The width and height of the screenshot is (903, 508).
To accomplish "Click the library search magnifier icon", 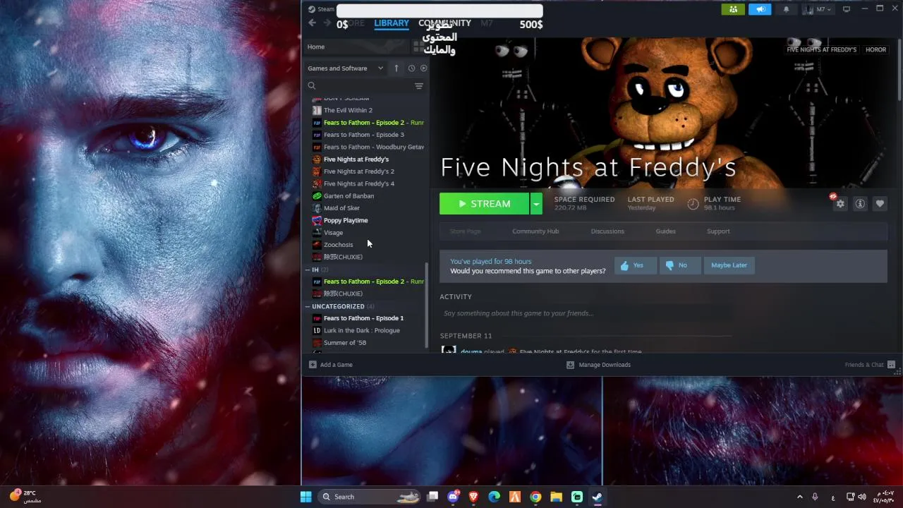I will 312,86.
